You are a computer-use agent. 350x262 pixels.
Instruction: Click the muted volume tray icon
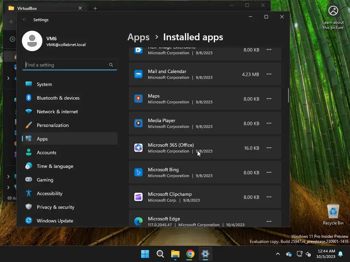[308, 254]
